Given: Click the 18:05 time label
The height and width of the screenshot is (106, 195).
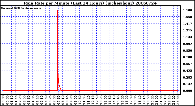Looking at the screenshot, I should coord(135,100).
